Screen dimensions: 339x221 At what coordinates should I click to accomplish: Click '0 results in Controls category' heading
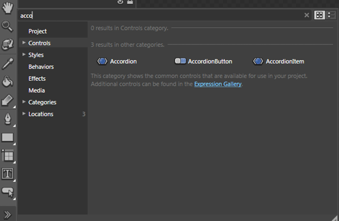pyautogui.click(x=129, y=28)
